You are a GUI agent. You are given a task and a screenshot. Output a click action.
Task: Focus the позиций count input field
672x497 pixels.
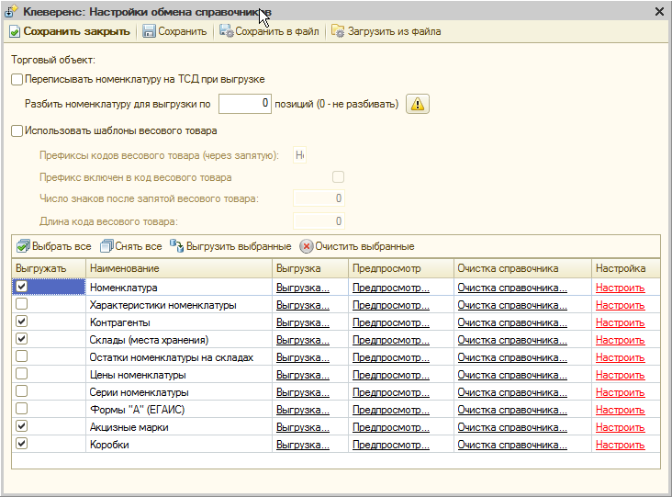(245, 104)
